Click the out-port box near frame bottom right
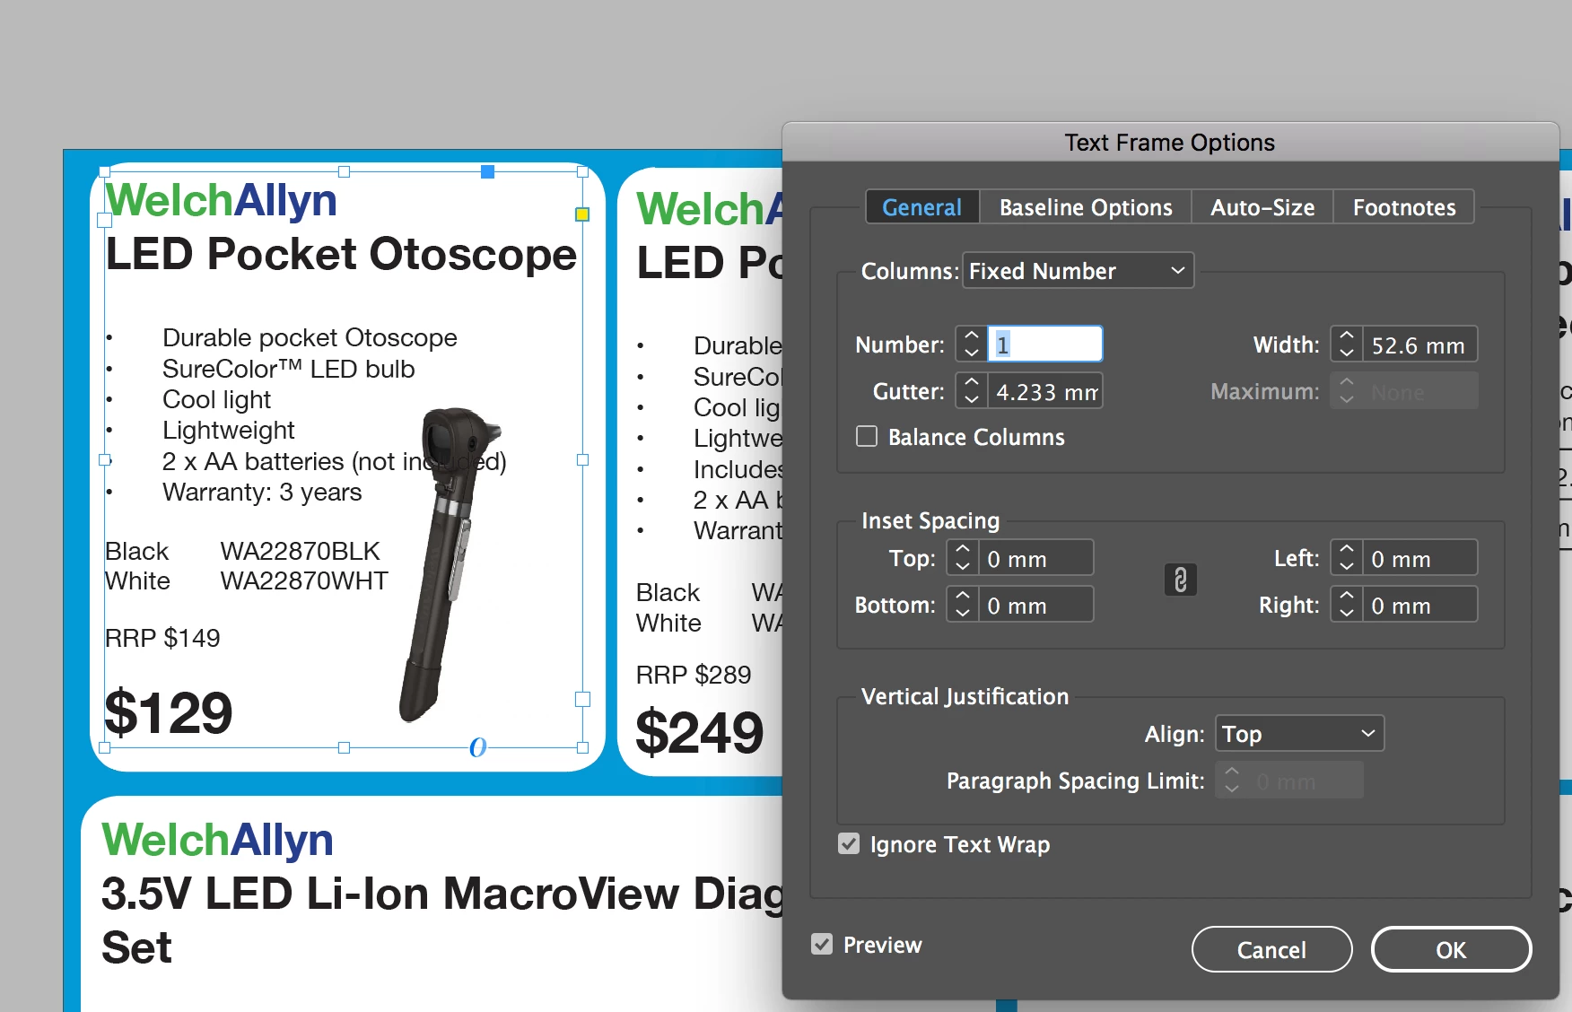The image size is (1572, 1012). pos(582,699)
